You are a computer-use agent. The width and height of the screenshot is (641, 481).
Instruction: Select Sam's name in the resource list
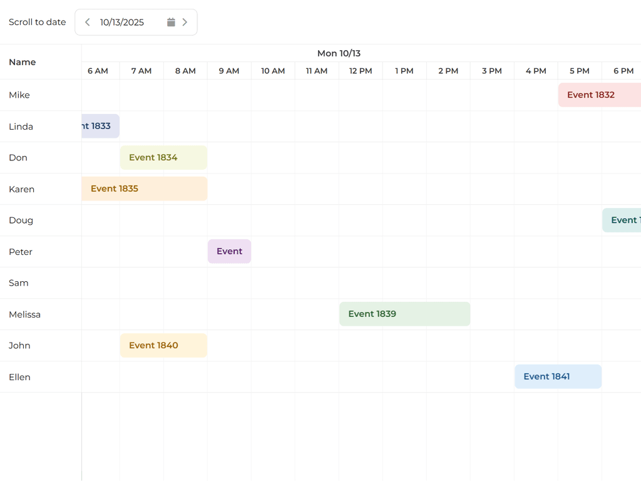tap(18, 282)
